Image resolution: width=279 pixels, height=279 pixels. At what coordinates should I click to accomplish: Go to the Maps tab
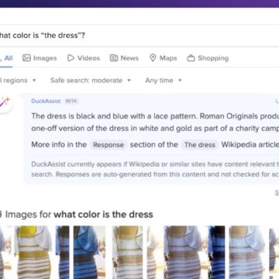pos(164,58)
